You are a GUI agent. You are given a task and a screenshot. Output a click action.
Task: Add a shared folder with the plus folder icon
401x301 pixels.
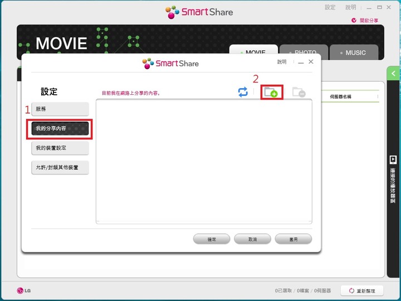tap(271, 92)
